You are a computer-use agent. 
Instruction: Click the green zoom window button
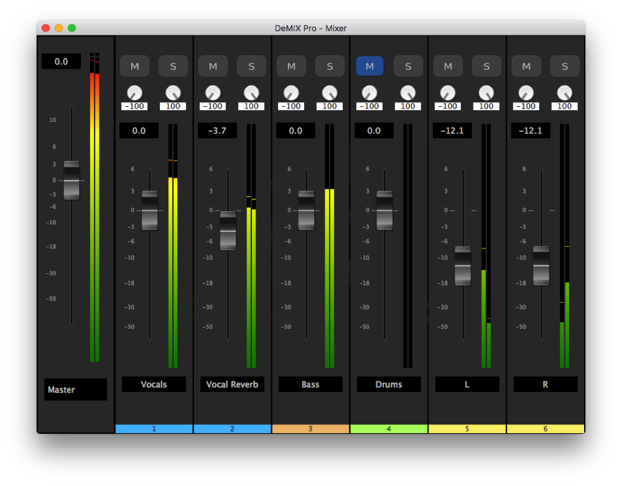click(72, 28)
